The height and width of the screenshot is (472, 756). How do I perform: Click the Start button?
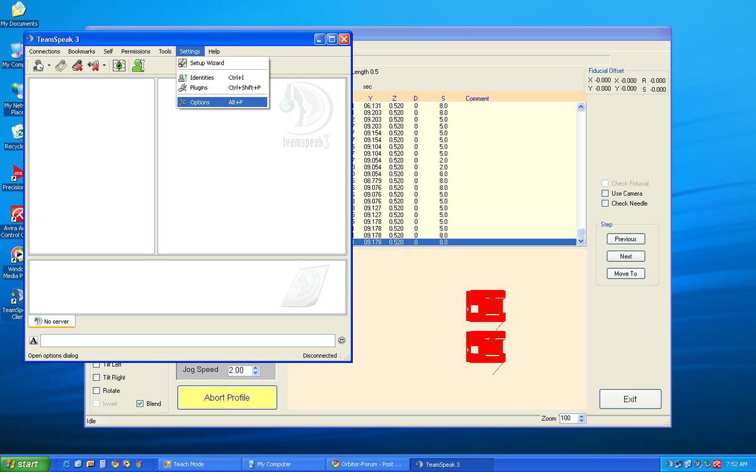click(23, 464)
